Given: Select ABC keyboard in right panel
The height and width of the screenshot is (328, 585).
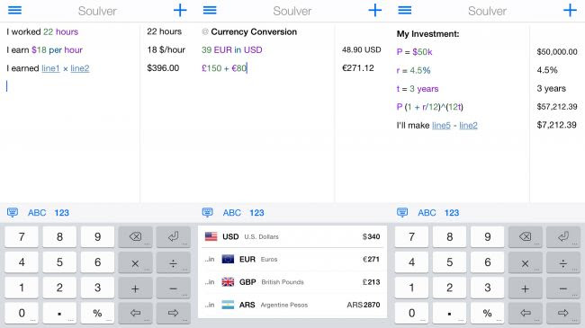Looking at the screenshot, I should pos(427,213).
